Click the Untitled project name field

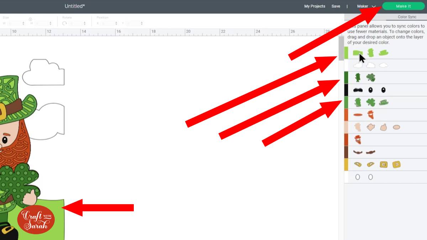coord(74,6)
